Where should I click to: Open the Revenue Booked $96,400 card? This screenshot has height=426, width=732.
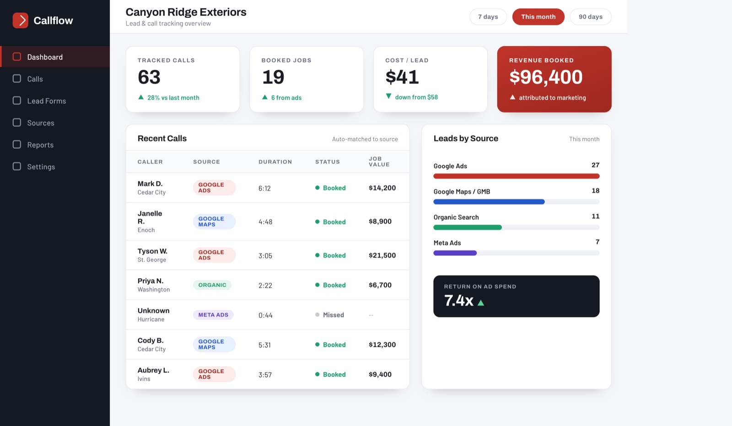[x=554, y=79]
